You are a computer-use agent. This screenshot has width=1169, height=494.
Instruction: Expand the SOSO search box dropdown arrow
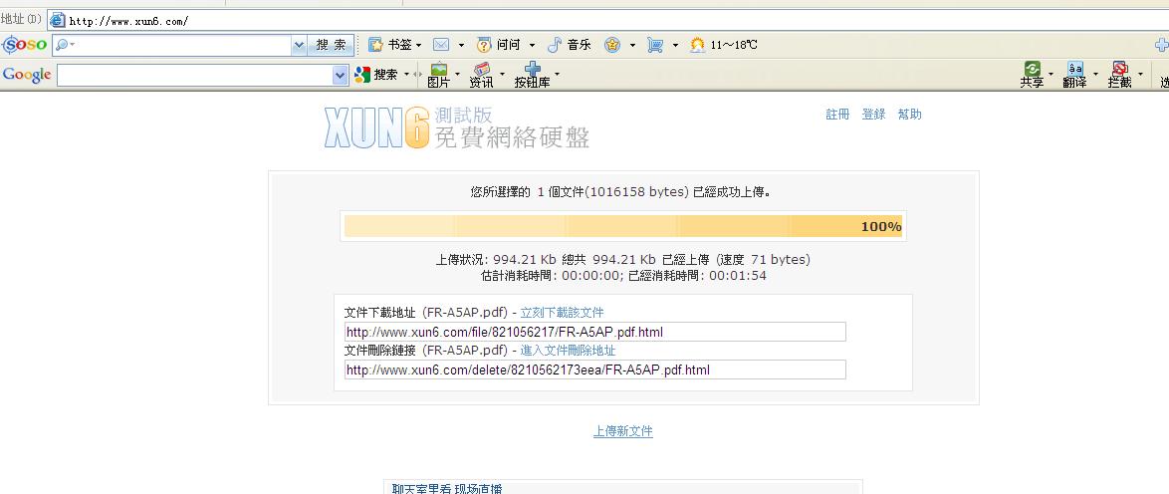(x=299, y=45)
